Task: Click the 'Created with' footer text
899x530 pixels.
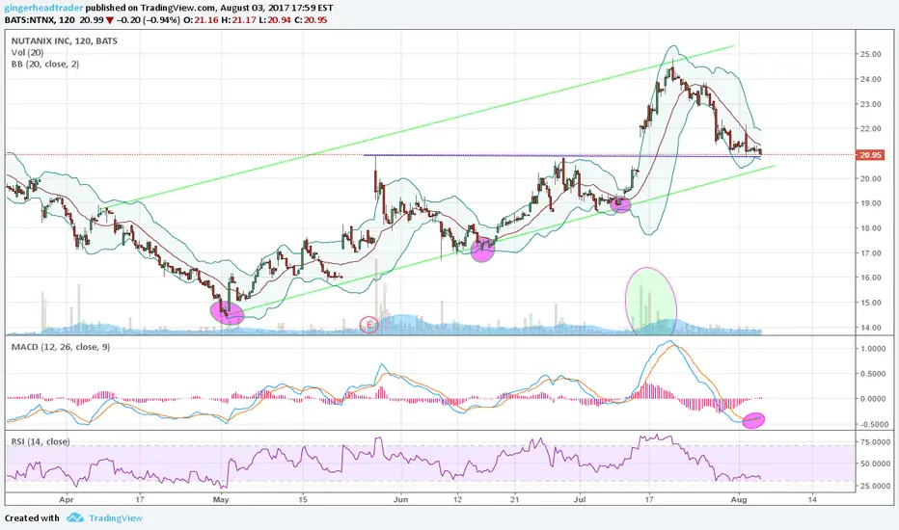Action: 32,518
